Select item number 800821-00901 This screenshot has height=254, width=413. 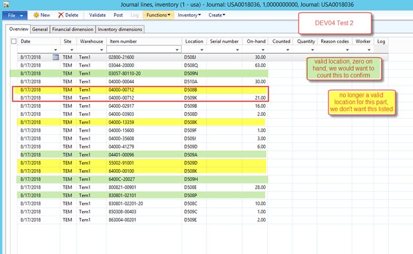(x=122, y=187)
